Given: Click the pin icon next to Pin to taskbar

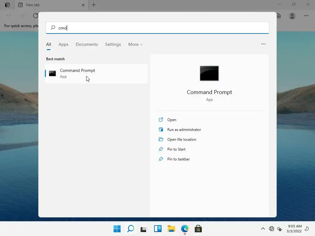Looking at the screenshot, I should (x=161, y=159).
